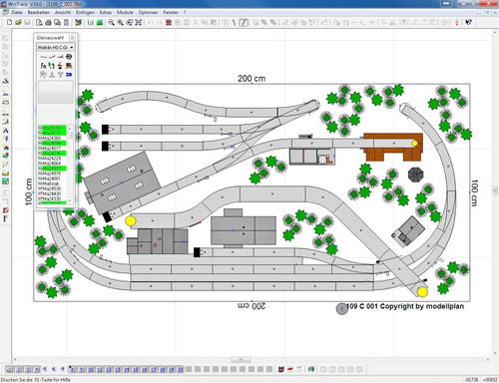Click the horizontal scrollbar thumb below canvas
This screenshot has height=383, width=499.
pyautogui.click(x=241, y=360)
